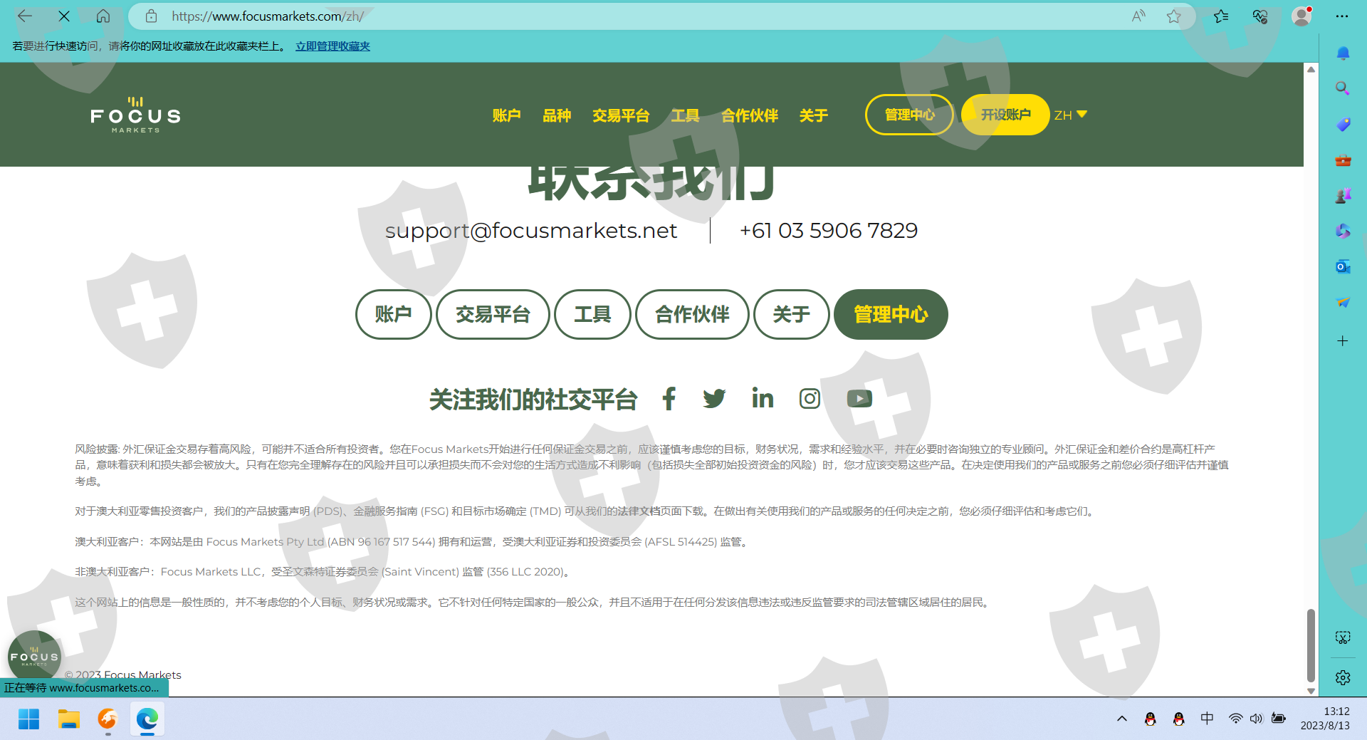Open Microsoft 365 icon in sidebar
The height and width of the screenshot is (740, 1367).
tap(1343, 231)
